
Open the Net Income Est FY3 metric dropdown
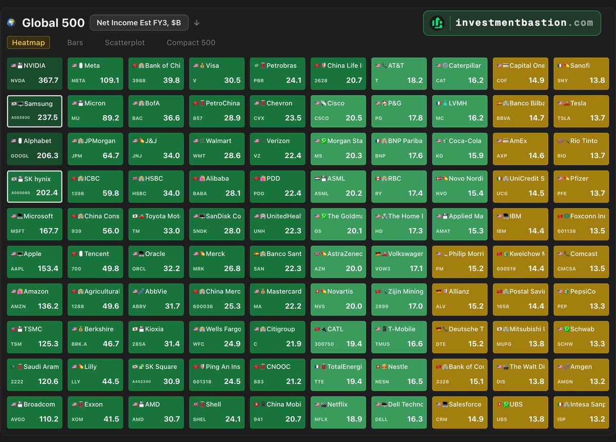(139, 23)
